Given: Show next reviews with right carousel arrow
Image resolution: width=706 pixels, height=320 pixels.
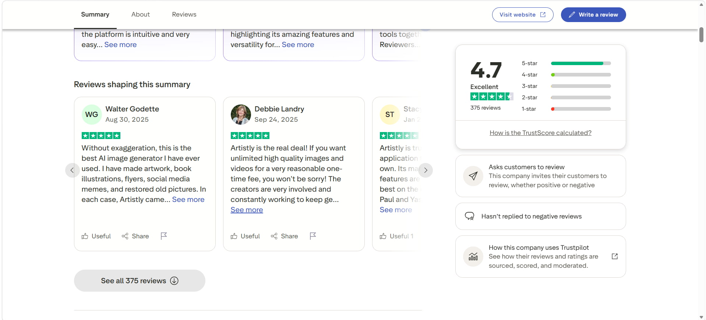Looking at the screenshot, I should pyautogui.click(x=426, y=170).
